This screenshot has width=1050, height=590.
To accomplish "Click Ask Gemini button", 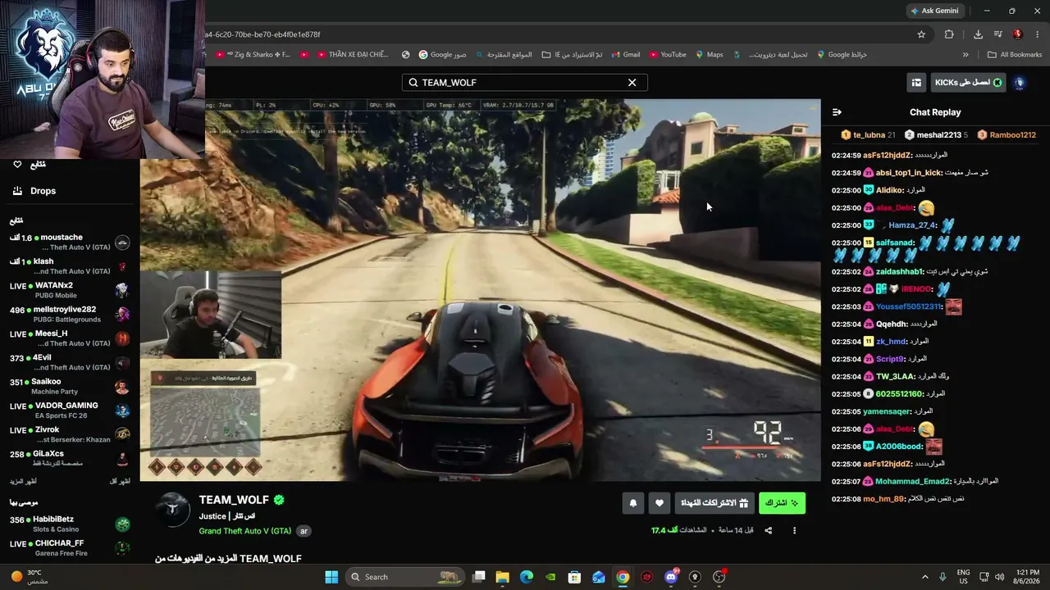I will [x=934, y=11].
